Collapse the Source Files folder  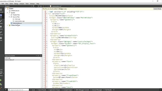click(x=9, y=17)
